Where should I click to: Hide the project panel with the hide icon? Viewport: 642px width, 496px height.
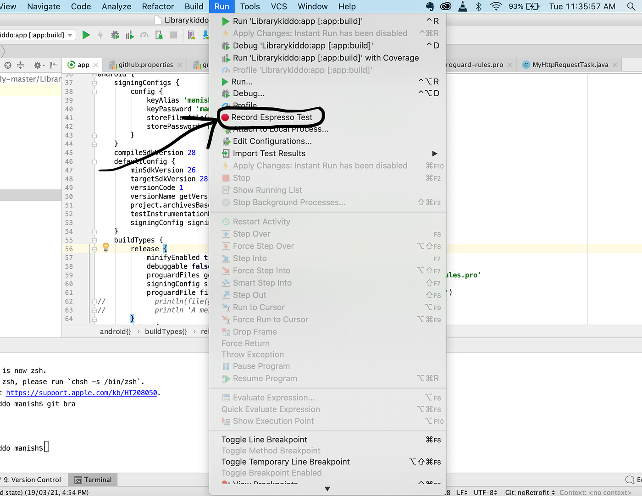point(54,65)
